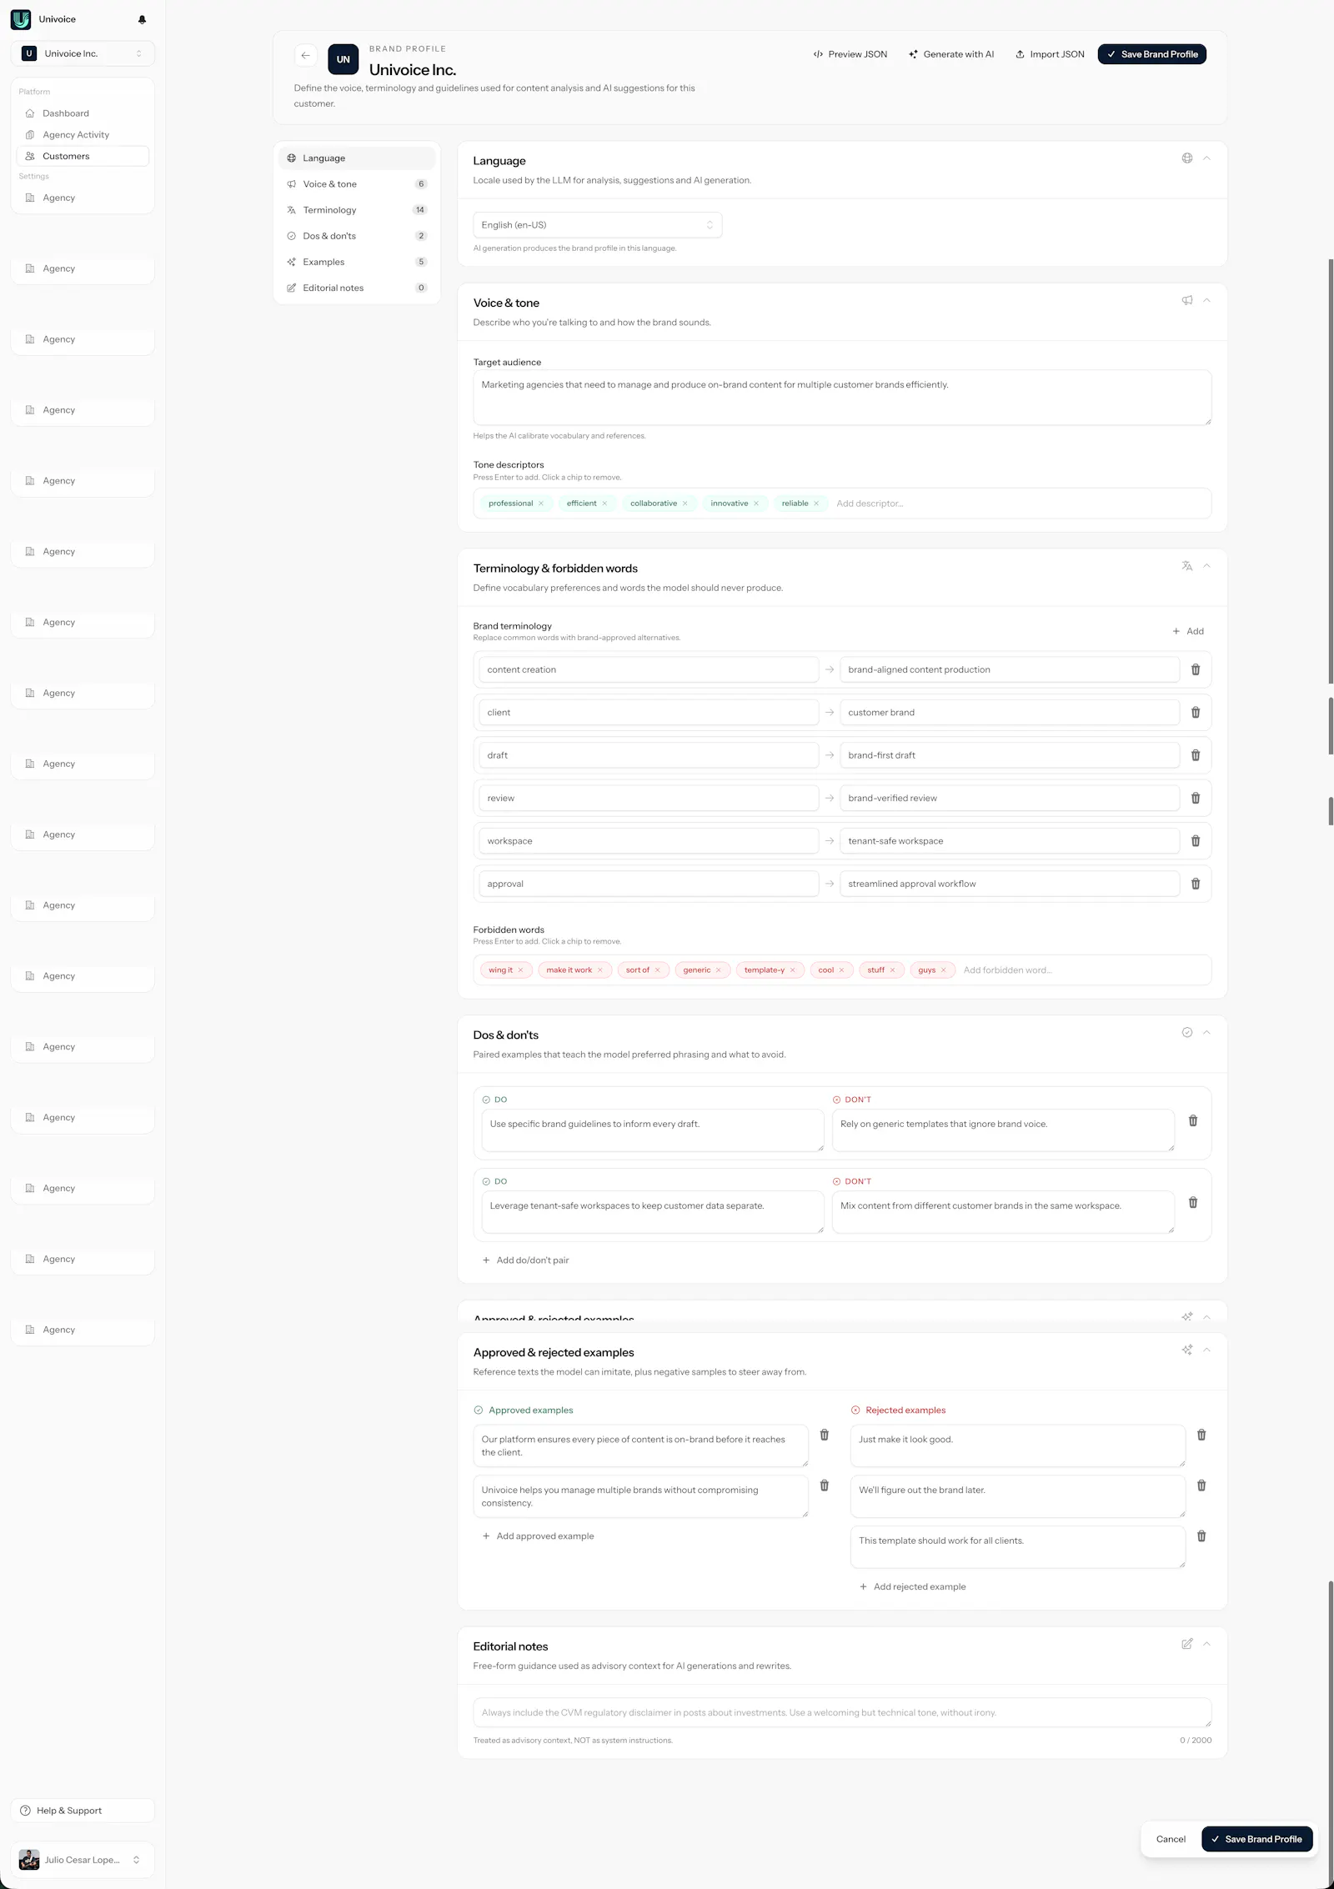The width and height of the screenshot is (1334, 1889).
Task: Click Import JSON
Action: coord(1050,54)
